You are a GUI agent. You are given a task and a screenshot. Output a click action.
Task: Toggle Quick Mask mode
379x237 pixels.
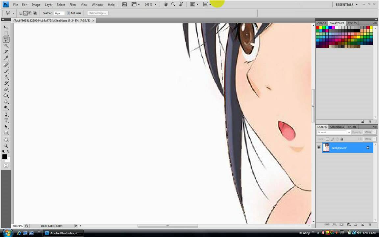[6, 166]
